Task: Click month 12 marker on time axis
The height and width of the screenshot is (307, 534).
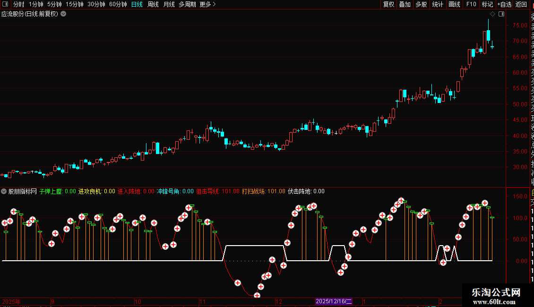Action: point(279,301)
